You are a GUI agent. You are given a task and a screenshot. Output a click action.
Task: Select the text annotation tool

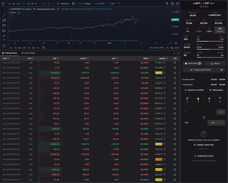(x=4, y=41)
